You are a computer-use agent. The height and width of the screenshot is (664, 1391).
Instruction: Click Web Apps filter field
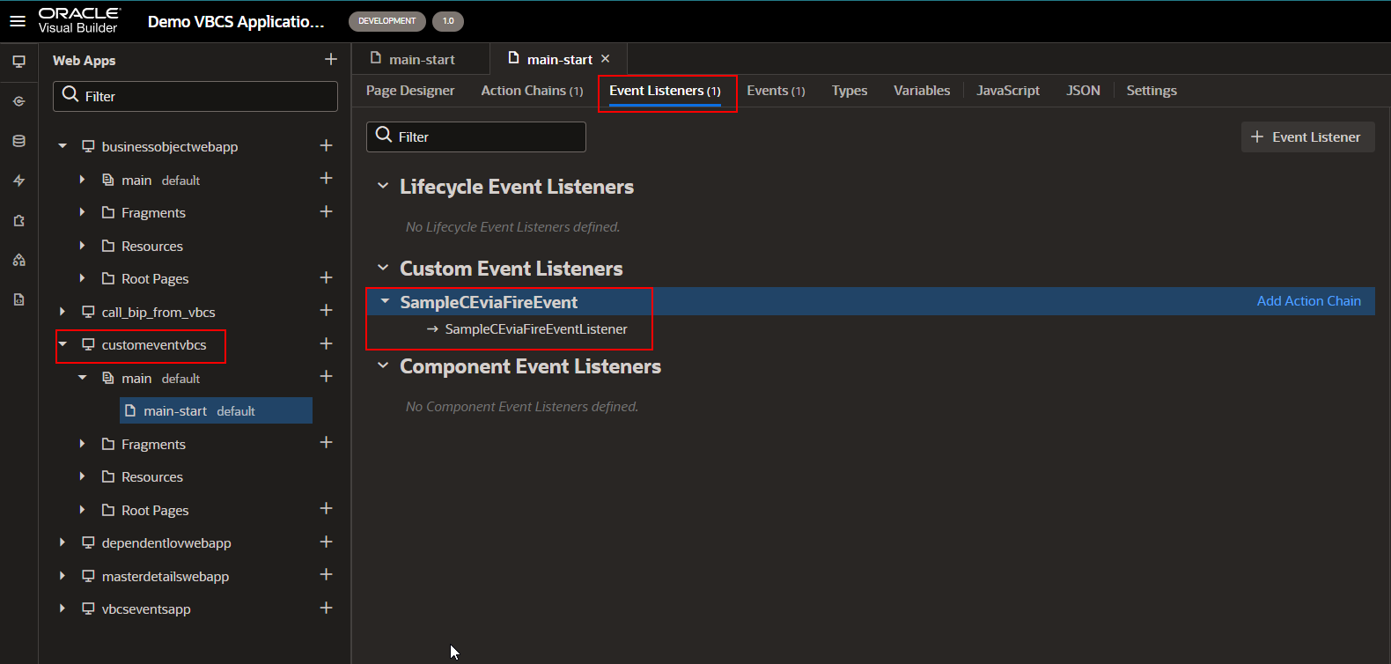tap(195, 96)
